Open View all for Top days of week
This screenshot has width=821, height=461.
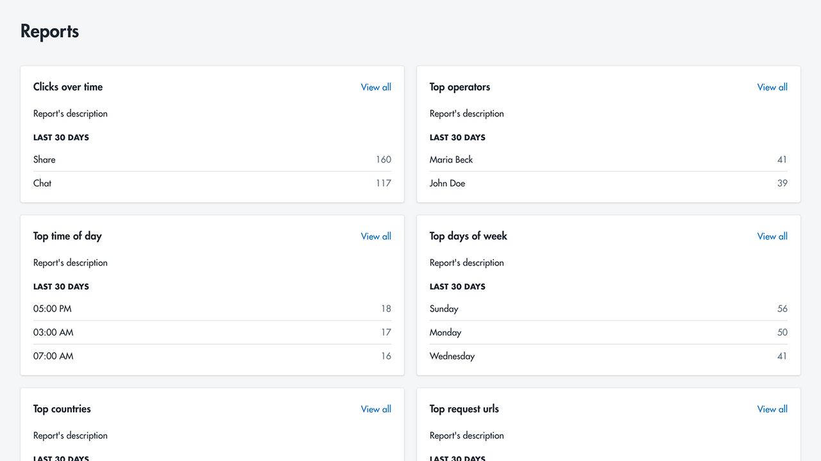point(772,236)
